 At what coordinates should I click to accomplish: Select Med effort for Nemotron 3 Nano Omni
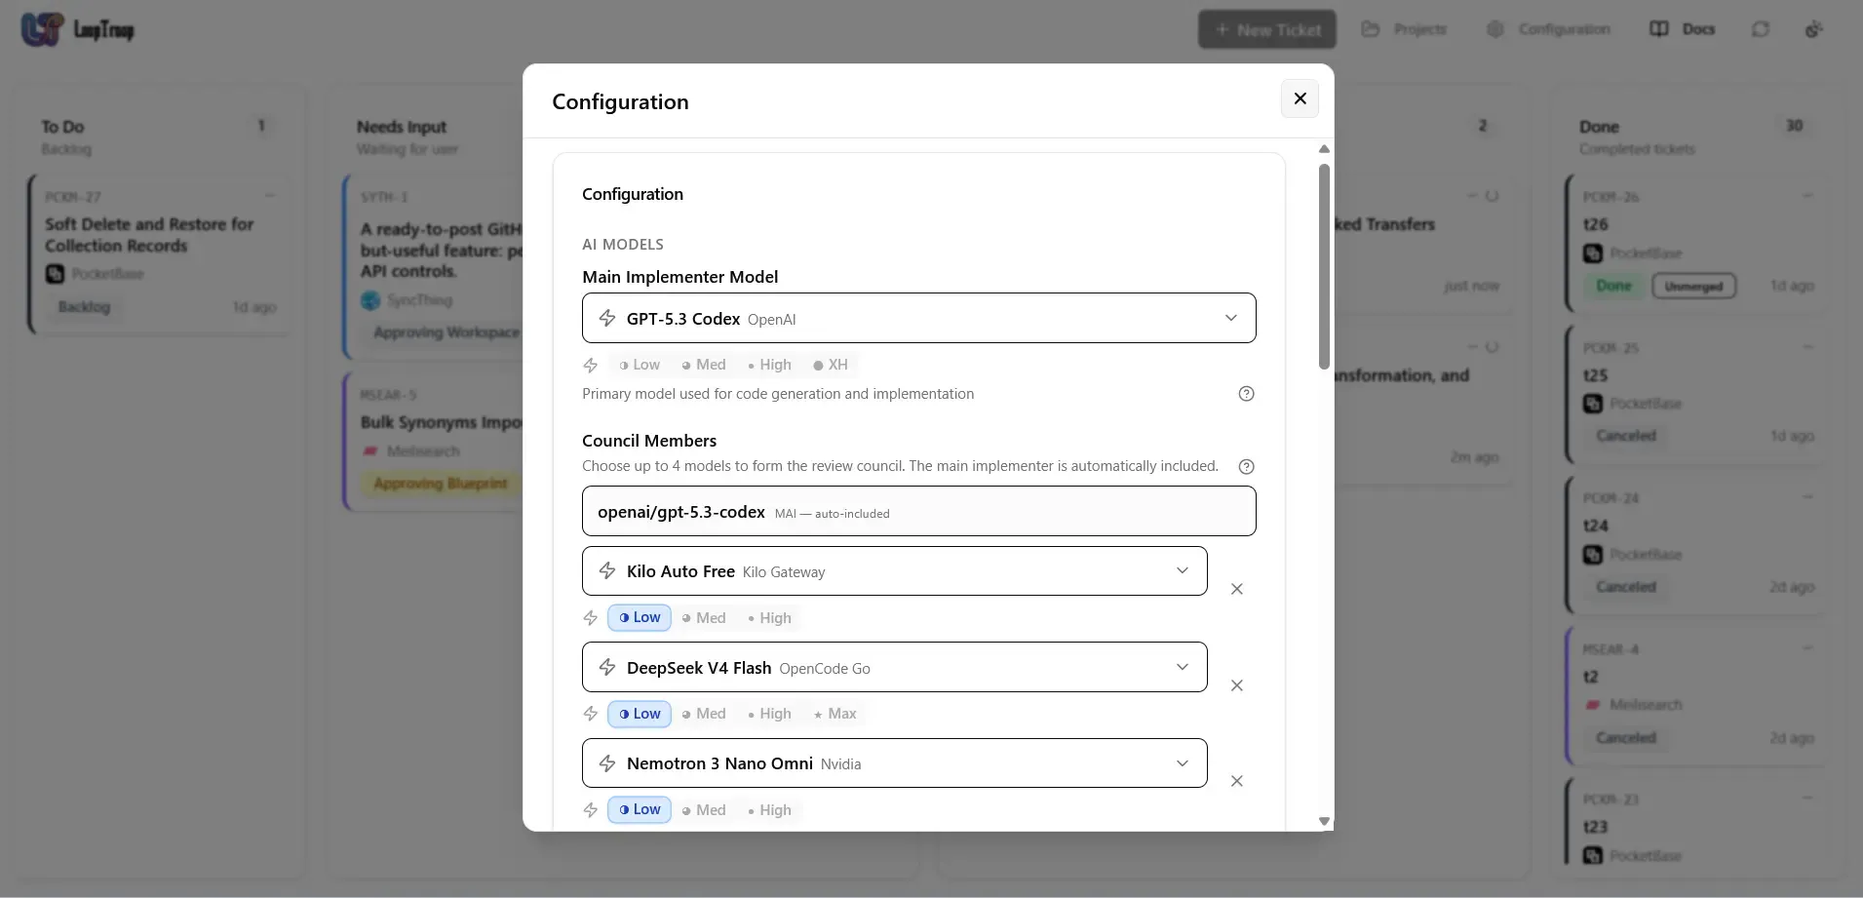(x=704, y=809)
